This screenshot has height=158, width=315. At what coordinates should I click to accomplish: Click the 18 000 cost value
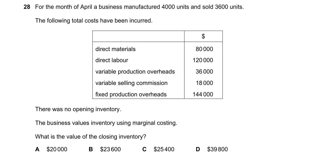204,83
